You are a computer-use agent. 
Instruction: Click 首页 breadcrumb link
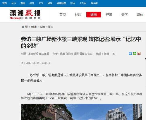click(25, 27)
